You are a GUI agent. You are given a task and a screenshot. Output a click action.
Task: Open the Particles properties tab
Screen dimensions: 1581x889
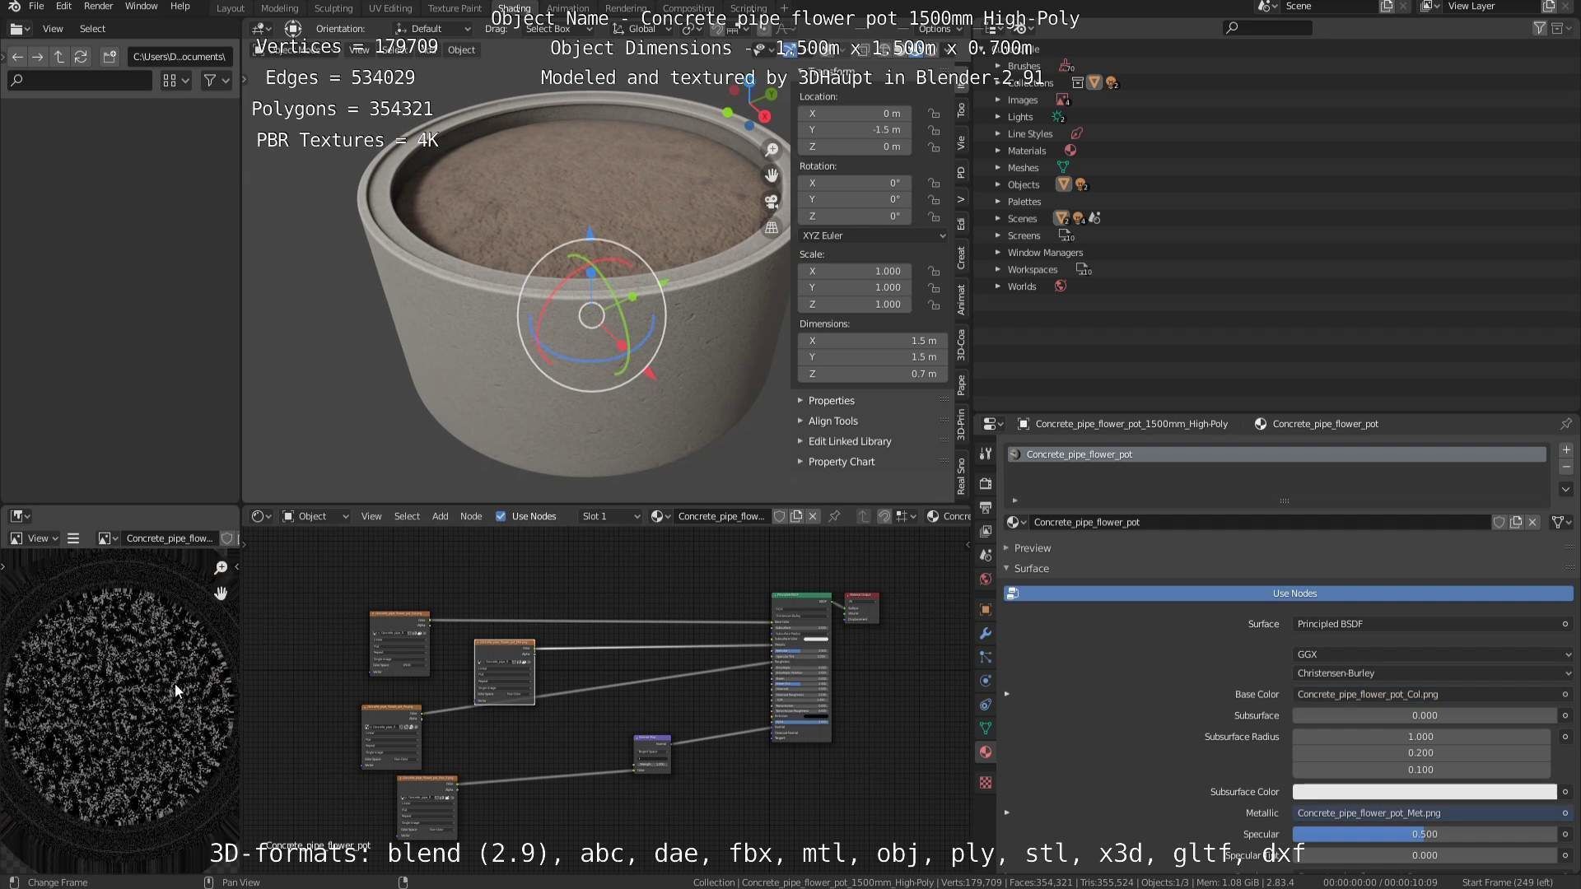(x=986, y=657)
